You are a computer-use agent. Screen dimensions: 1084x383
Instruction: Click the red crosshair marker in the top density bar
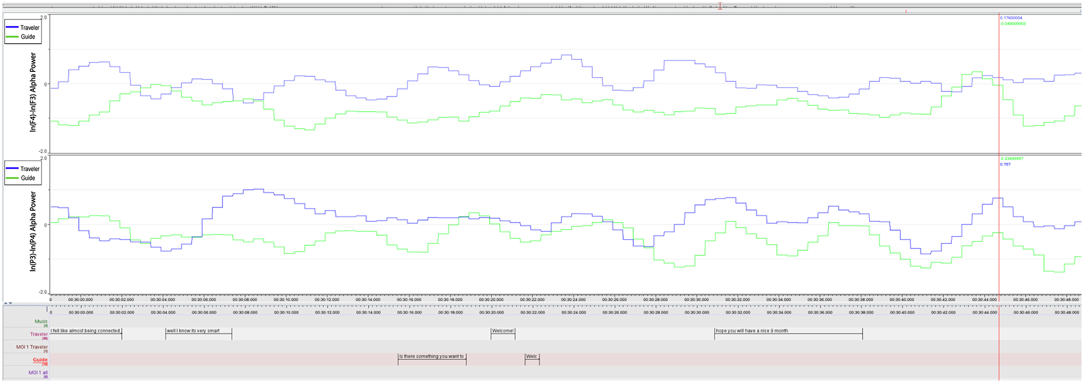click(x=720, y=6)
